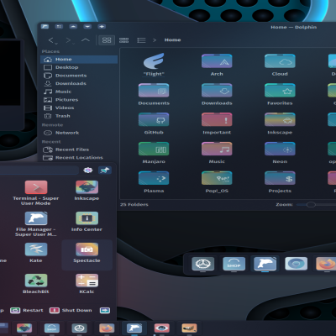Select Downloads folder in file view
336x336 pixels.
coord(217,94)
